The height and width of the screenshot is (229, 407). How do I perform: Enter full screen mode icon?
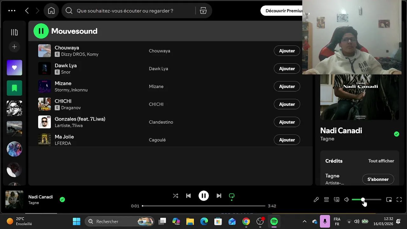399,200
